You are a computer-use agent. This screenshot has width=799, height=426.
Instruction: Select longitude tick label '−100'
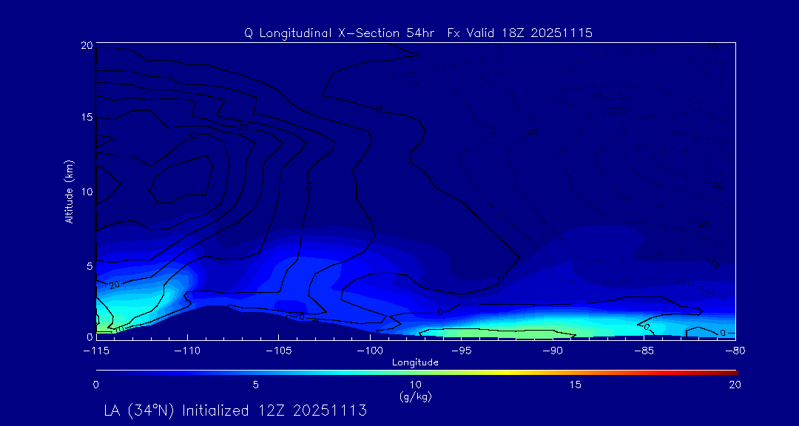point(369,351)
